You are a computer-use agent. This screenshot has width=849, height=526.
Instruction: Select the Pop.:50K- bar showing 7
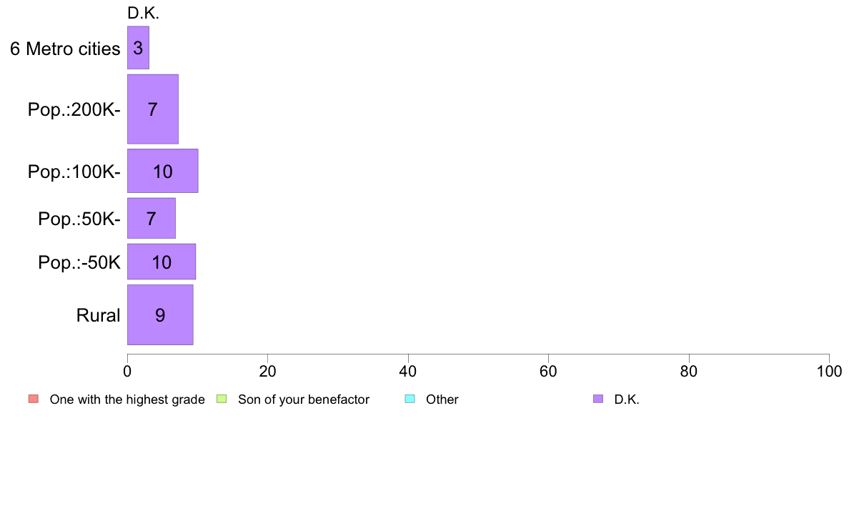click(151, 218)
